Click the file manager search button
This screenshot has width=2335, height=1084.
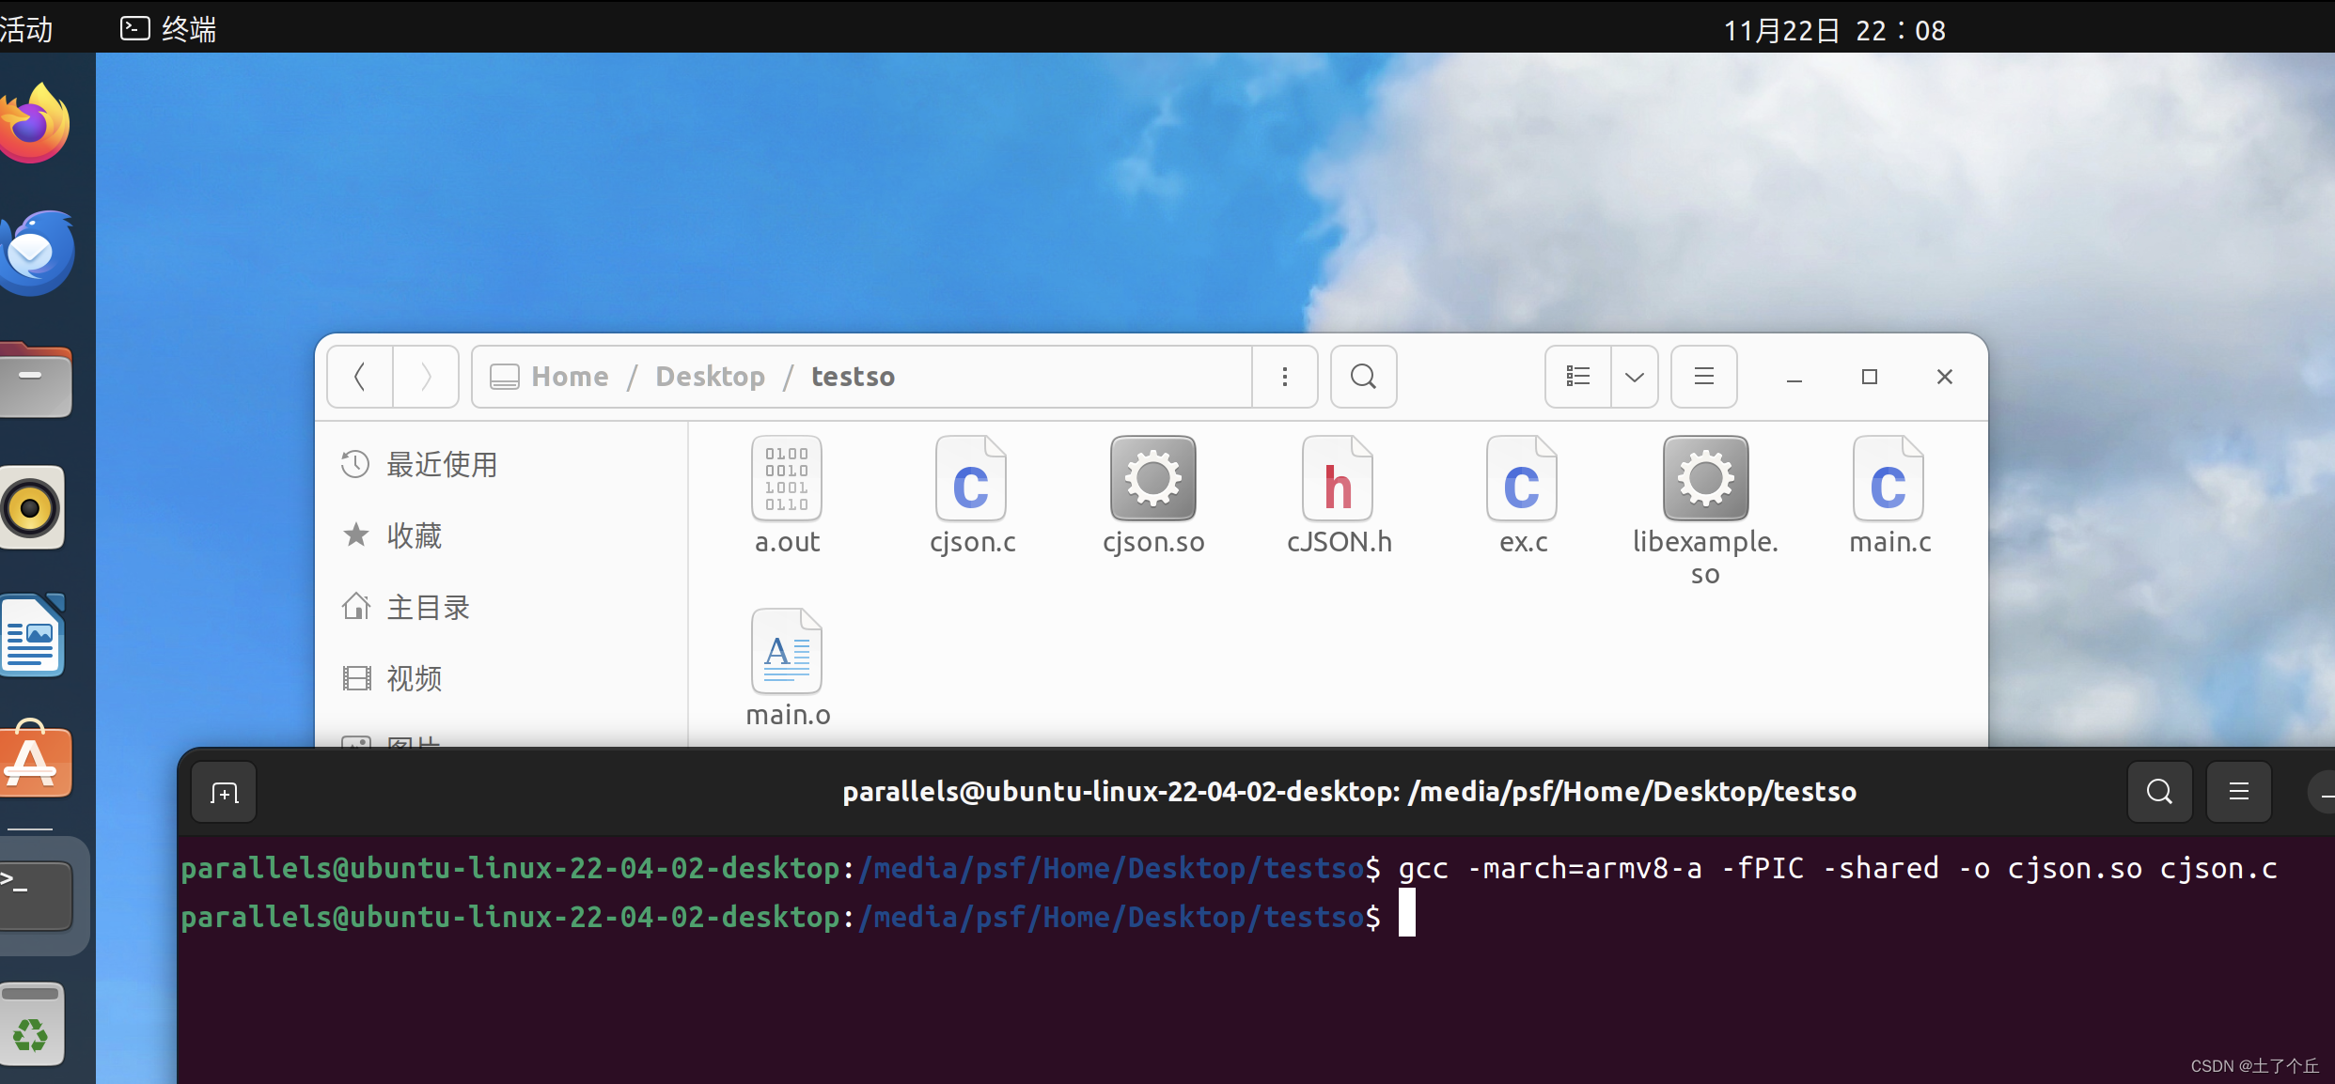click(x=1364, y=377)
